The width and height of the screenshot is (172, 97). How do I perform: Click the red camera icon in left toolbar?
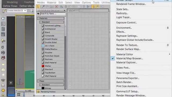3,58
